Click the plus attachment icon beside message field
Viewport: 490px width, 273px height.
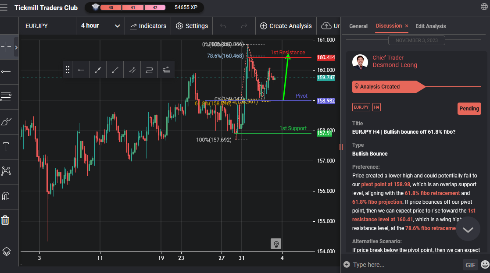click(x=347, y=265)
